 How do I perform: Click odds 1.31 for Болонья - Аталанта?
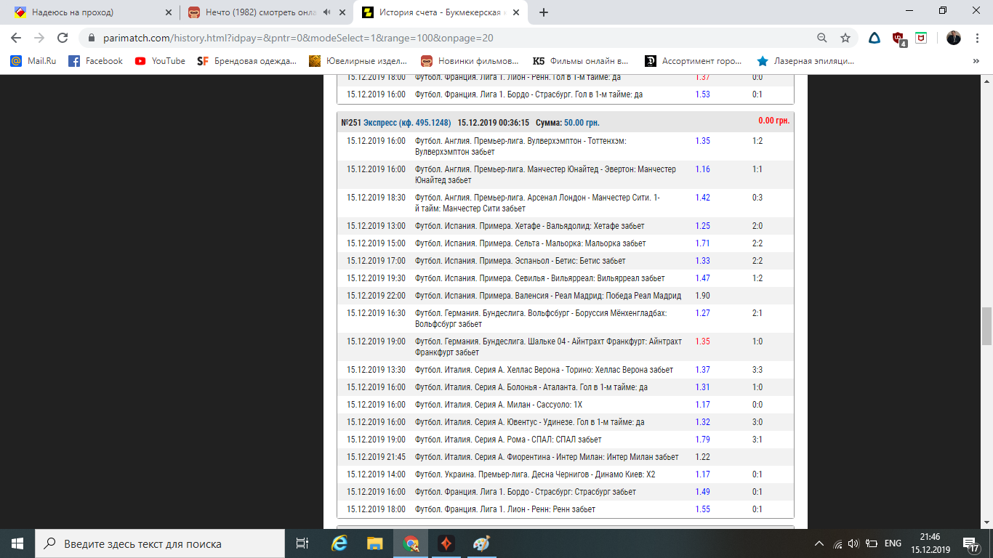[x=702, y=387]
